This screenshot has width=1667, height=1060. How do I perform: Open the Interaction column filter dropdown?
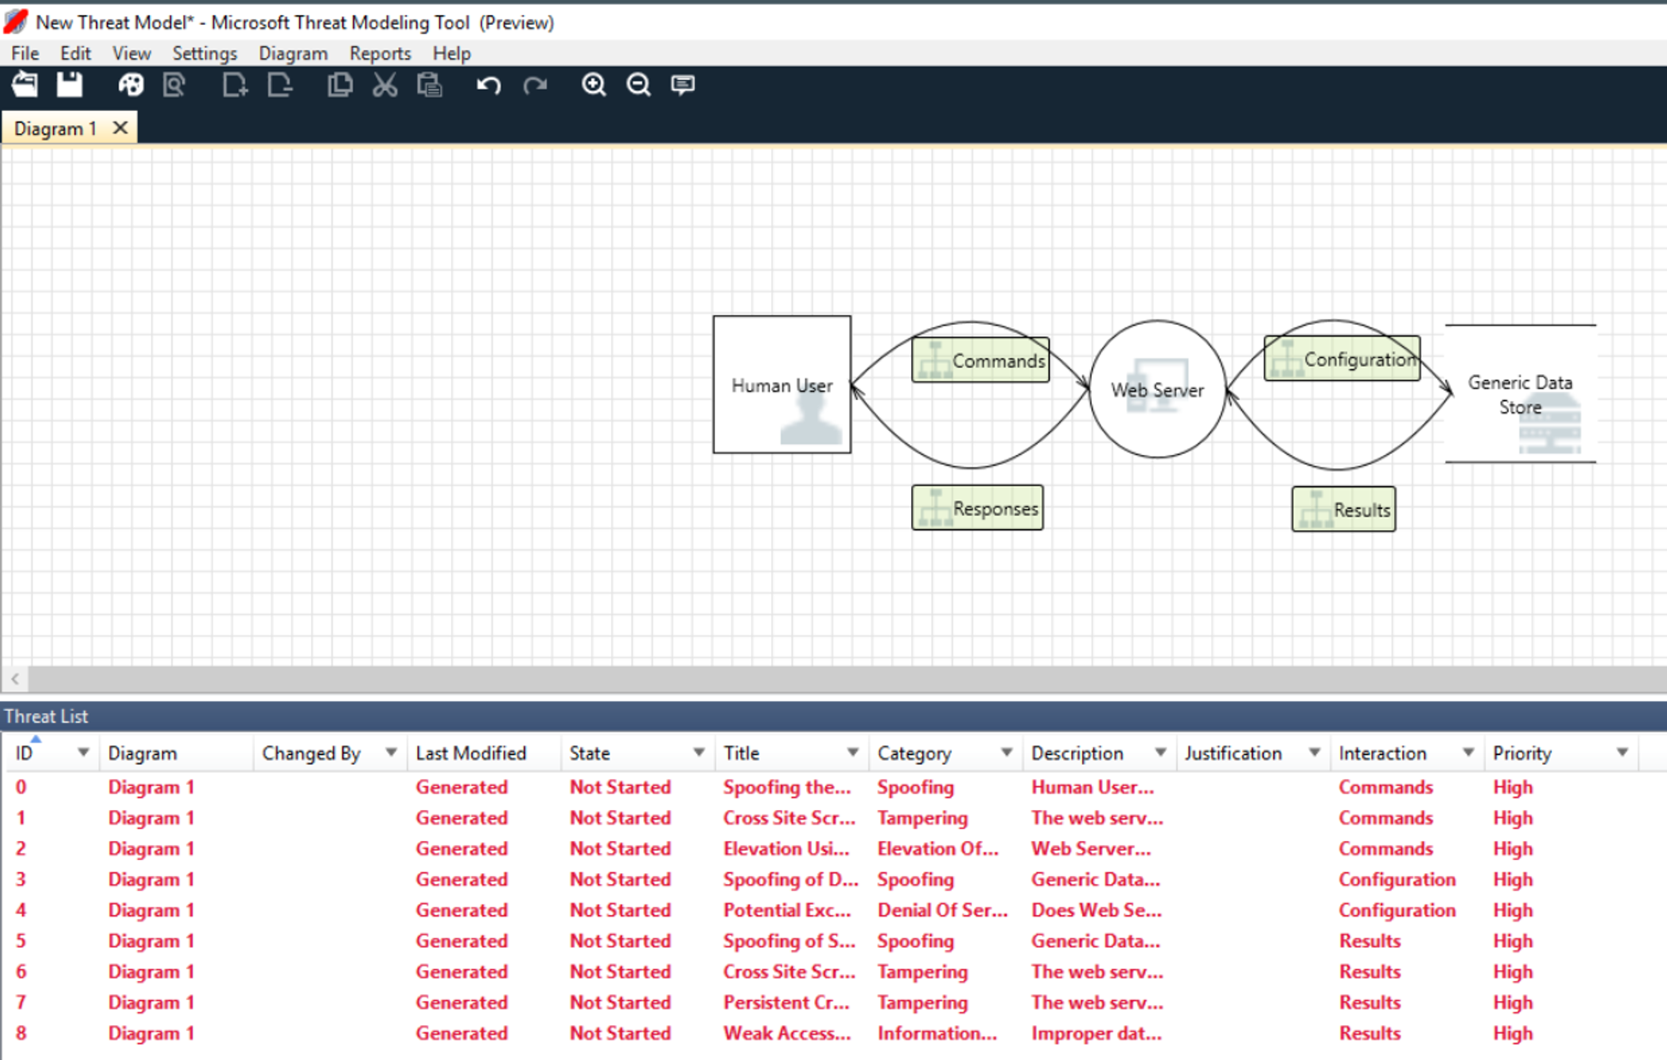click(1468, 752)
